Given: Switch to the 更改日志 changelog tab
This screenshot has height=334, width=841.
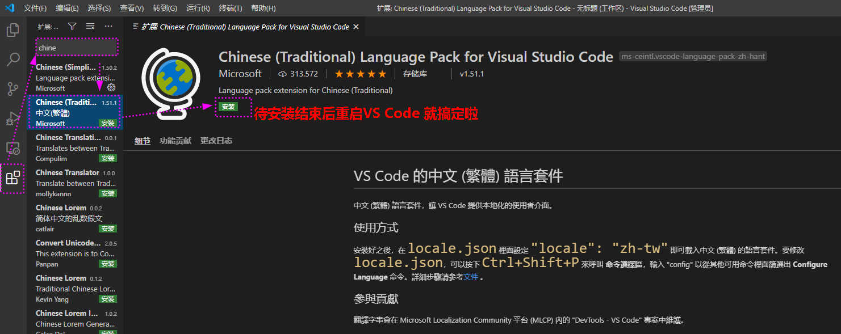Looking at the screenshot, I should [x=216, y=141].
